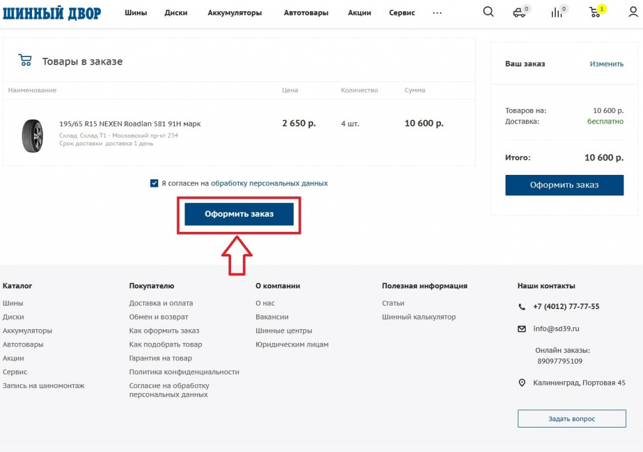Open the Шины menu in top navigation

136,13
